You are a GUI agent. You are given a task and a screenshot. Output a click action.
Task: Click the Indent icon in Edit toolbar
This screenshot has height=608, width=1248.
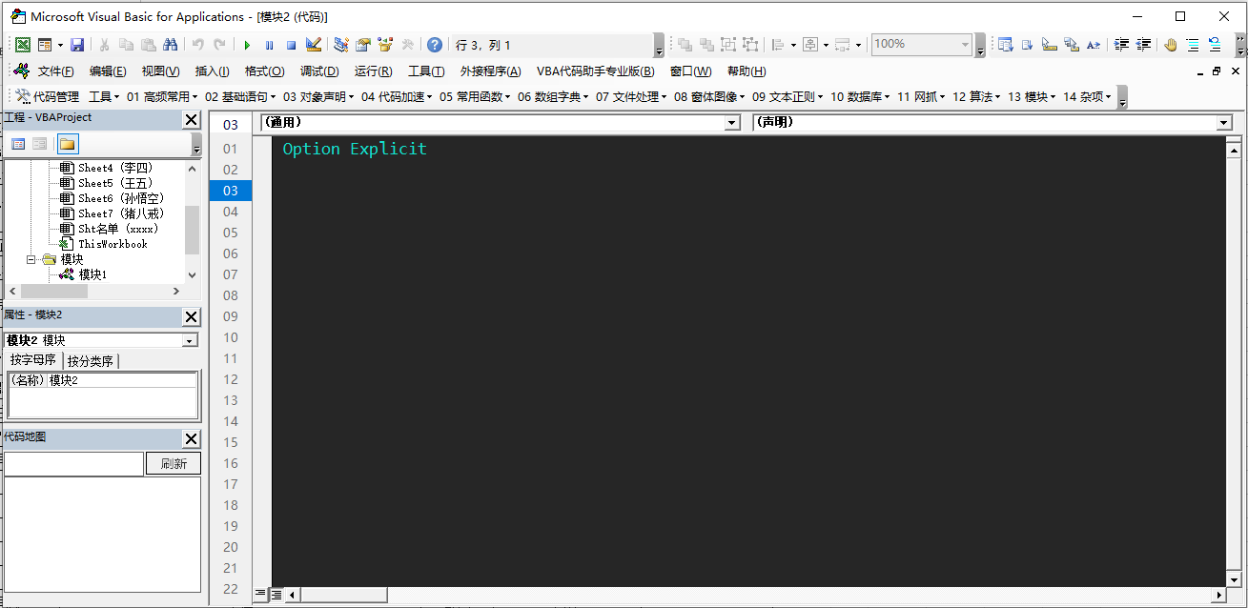[1121, 45]
